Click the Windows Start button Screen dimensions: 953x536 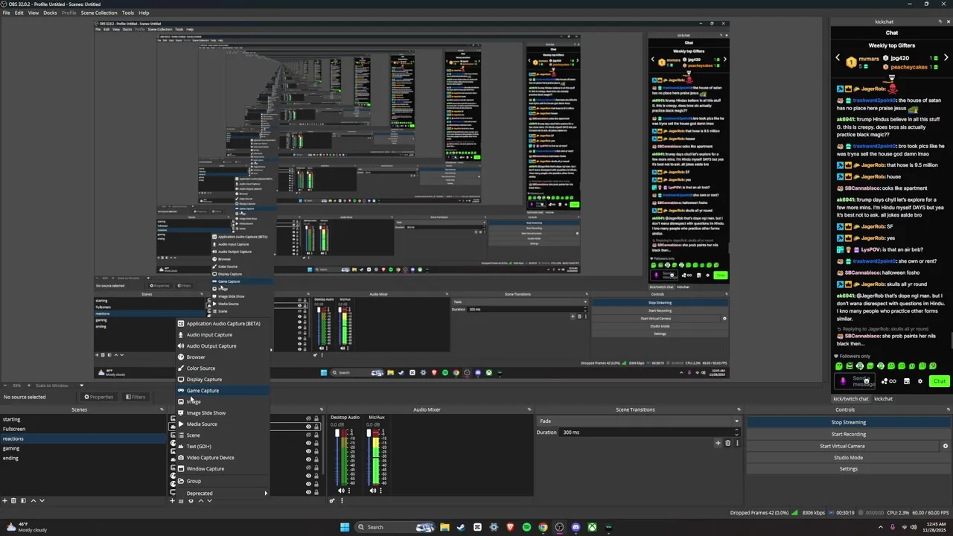click(345, 527)
